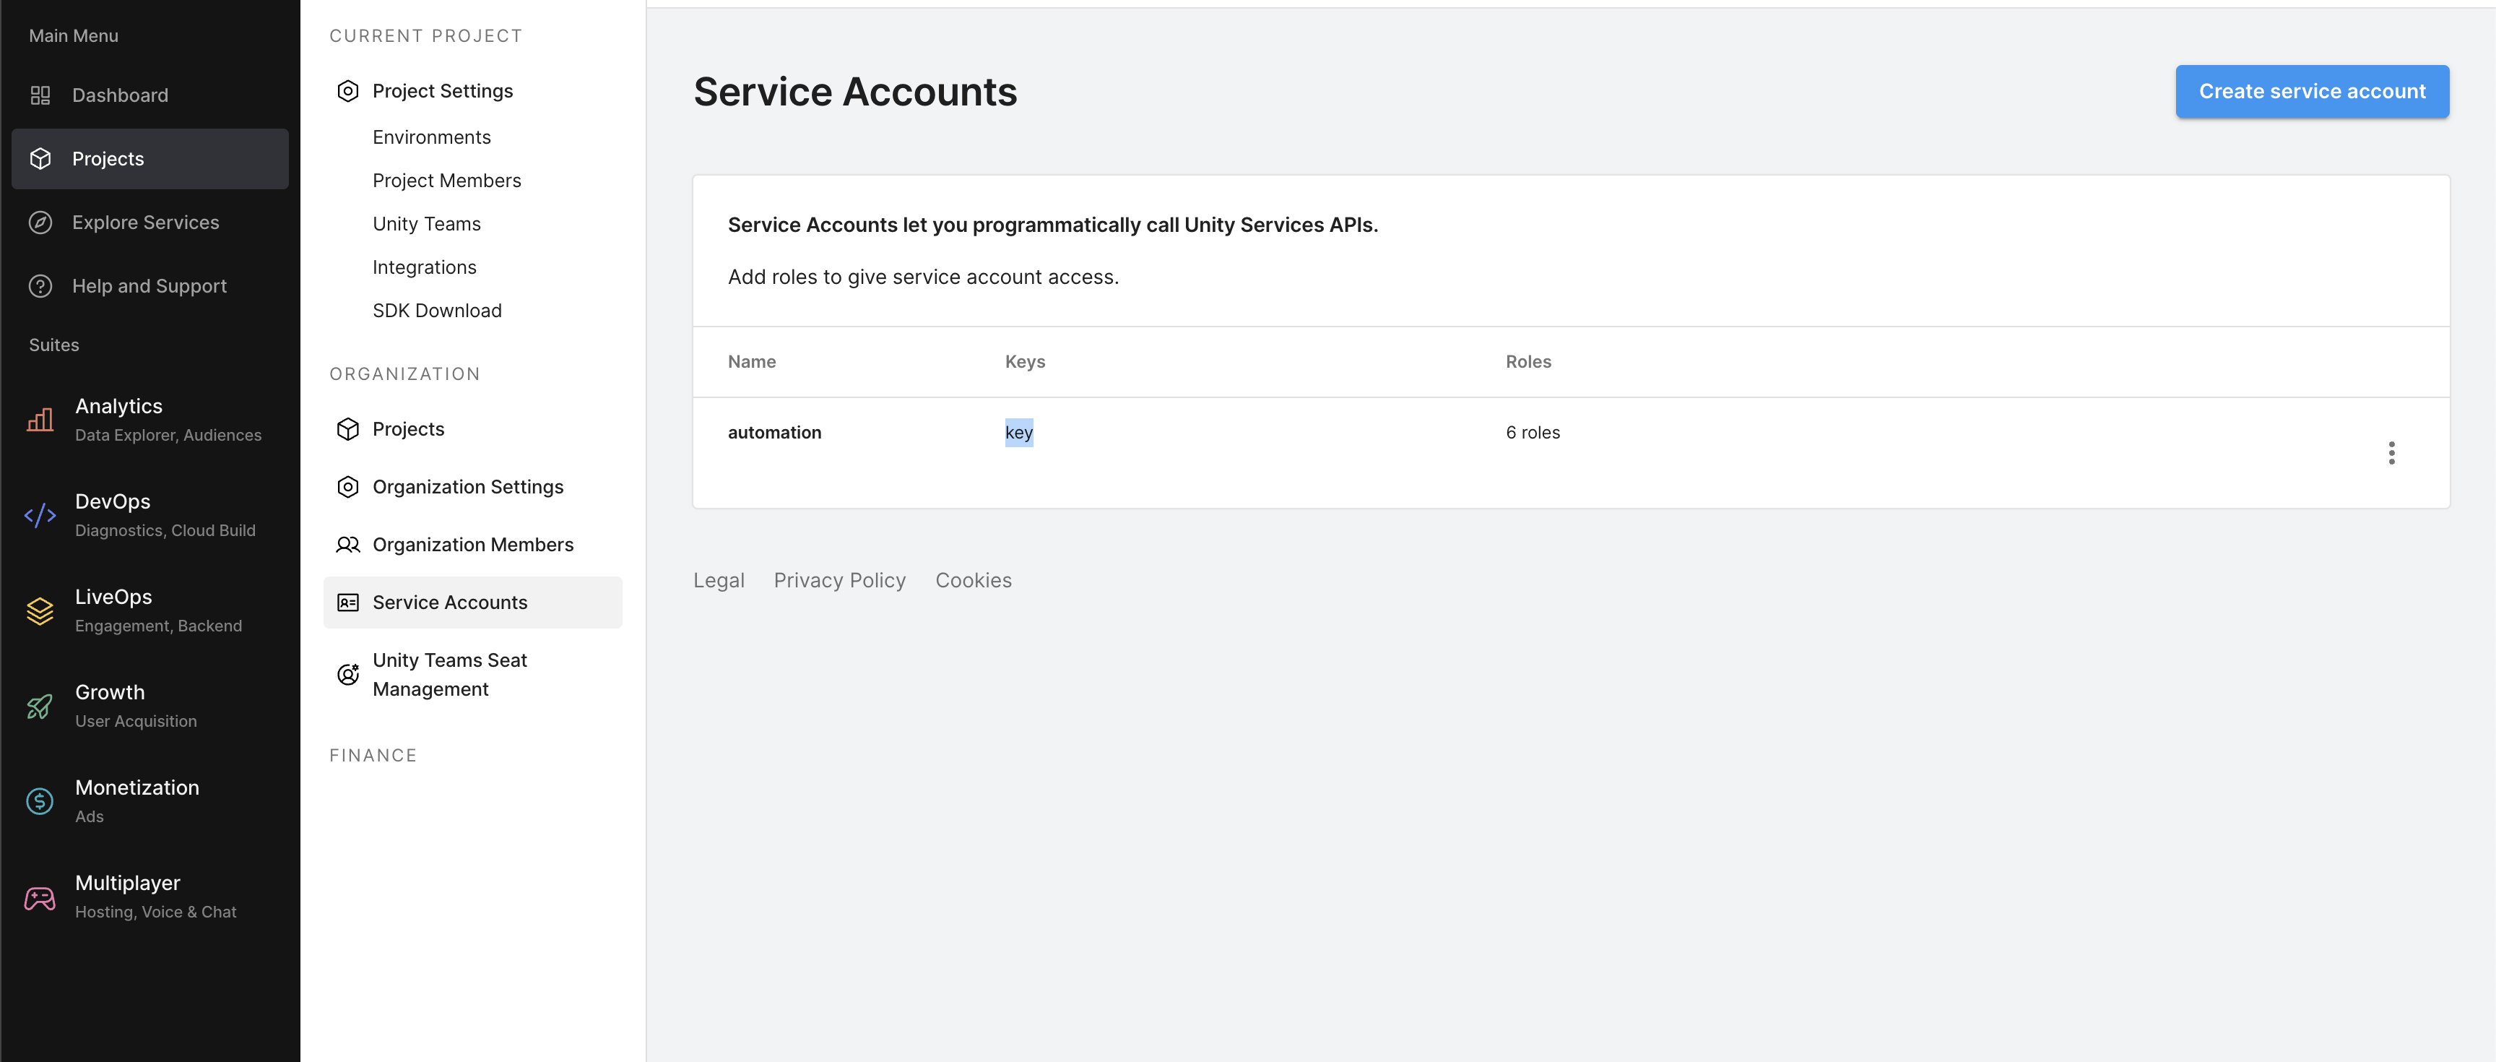The height and width of the screenshot is (1062, 2496).
Task: Open the Legal footer link
Action: click(718, 580)
